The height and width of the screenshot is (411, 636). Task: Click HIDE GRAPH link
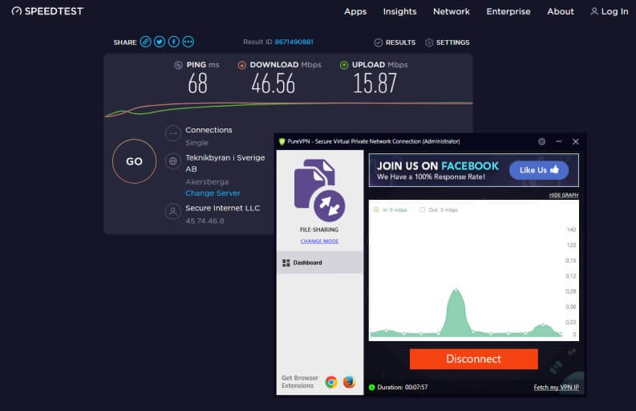564,195
